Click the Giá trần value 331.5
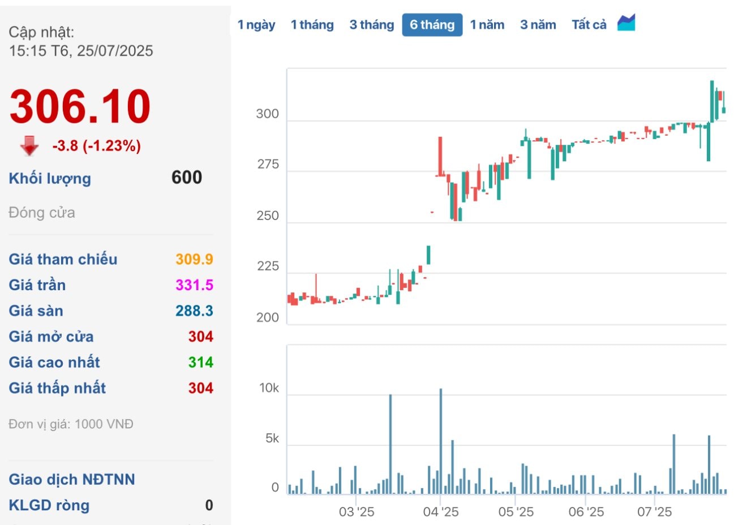 click(194, 285)
